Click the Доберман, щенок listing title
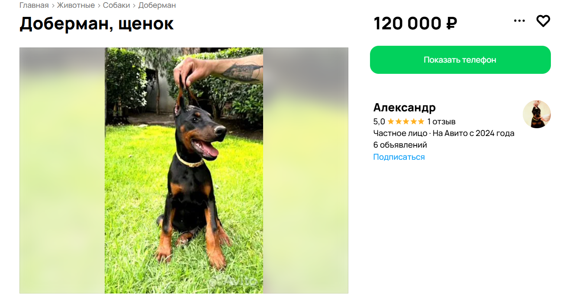This screenshot has height=297, width=563. tap(97, 24)
